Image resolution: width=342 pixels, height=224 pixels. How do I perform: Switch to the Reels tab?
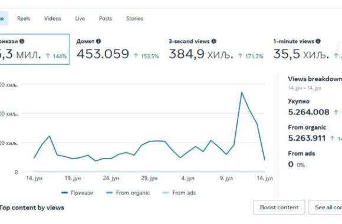[x=24, y=18]
